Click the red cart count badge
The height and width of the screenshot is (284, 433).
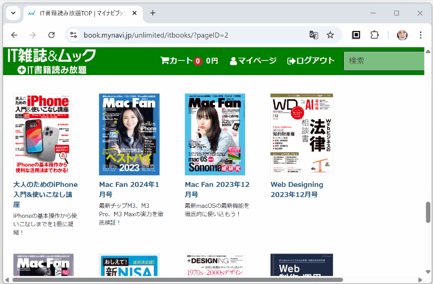pyautogui.click(x=198, y=61)
